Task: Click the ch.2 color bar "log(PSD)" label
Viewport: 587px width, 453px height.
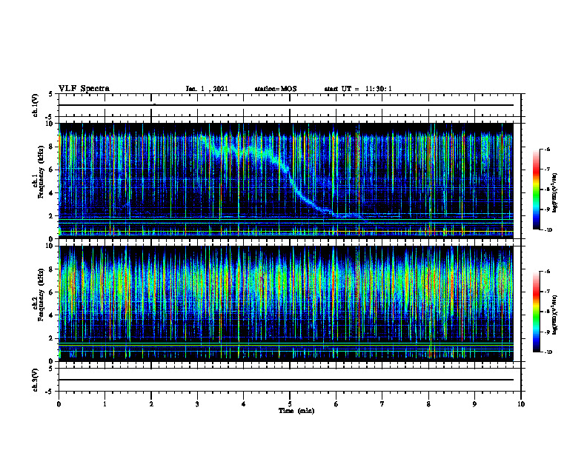Action: tap(555, 315)
